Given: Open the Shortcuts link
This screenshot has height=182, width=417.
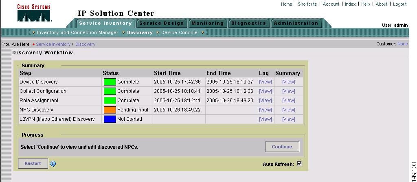Looking at the screenshot, I should (x=307, y=4).
